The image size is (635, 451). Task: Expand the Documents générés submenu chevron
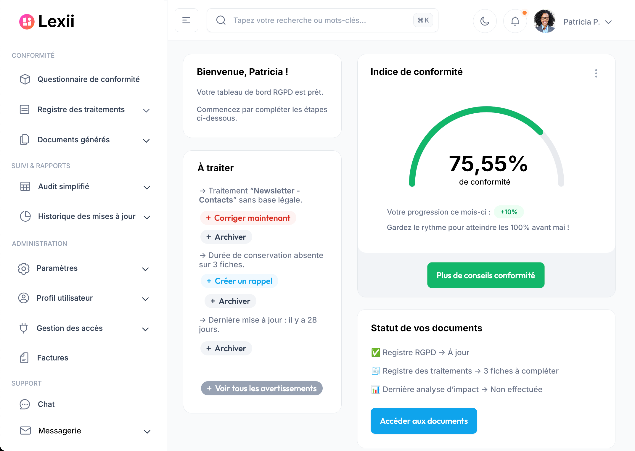coord(146,141)
